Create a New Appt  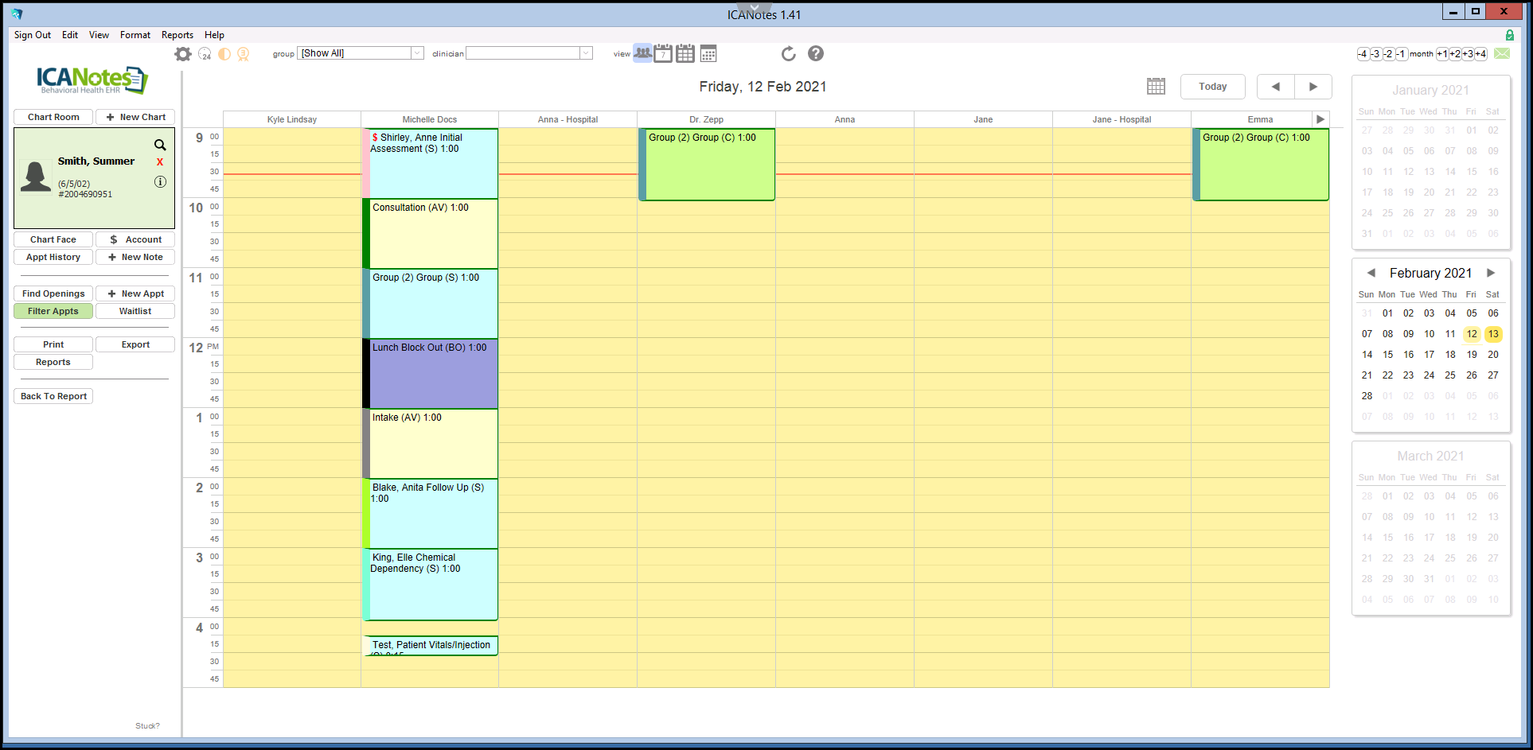[135, 293]
